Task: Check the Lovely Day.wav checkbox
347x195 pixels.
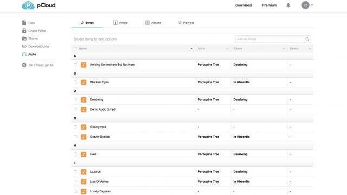Action: pos(75,191)
